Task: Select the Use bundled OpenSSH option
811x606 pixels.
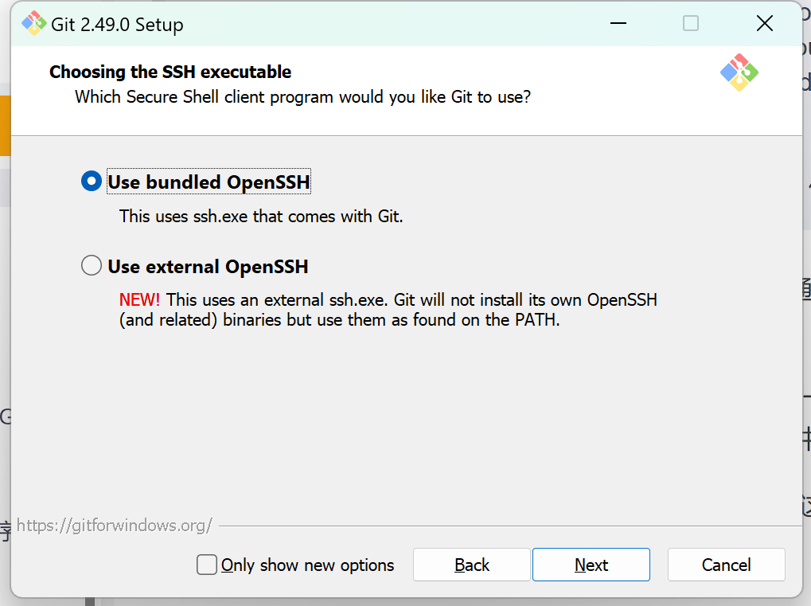Action: [92, 182]
